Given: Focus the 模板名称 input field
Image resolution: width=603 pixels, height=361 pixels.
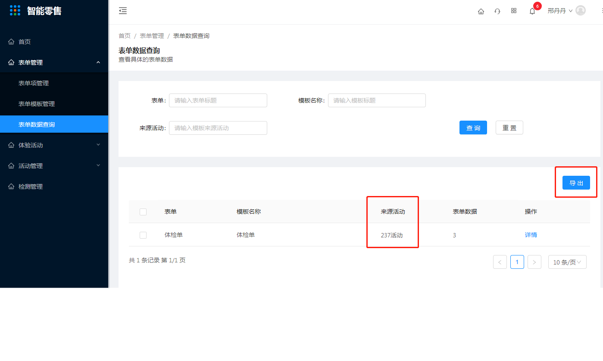Looking at the screenshot, I should pyautogui.click(x=377, y=100).
